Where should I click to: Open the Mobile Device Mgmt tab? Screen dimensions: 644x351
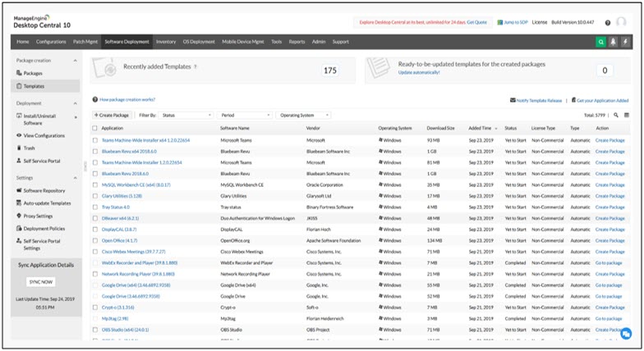coord(243,42)
